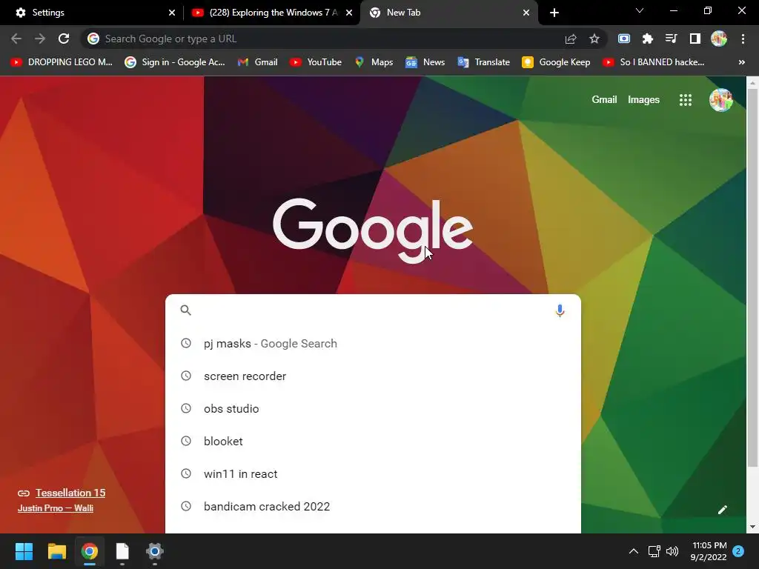Open the network icon in system tray

[654, 551]
